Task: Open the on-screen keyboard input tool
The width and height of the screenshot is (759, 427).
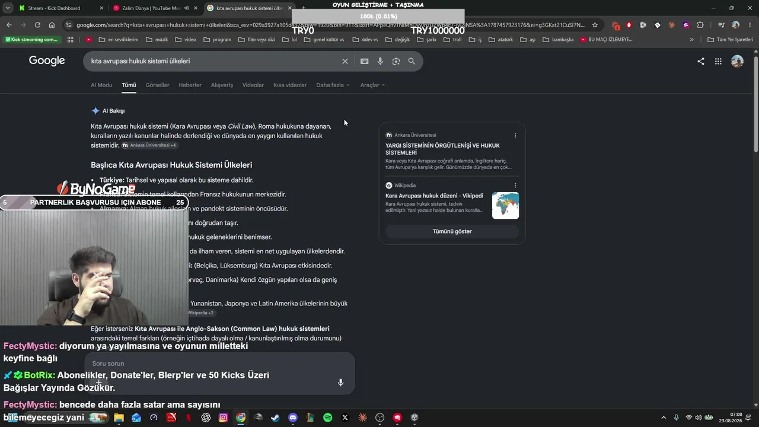Action: click(364, 61)
